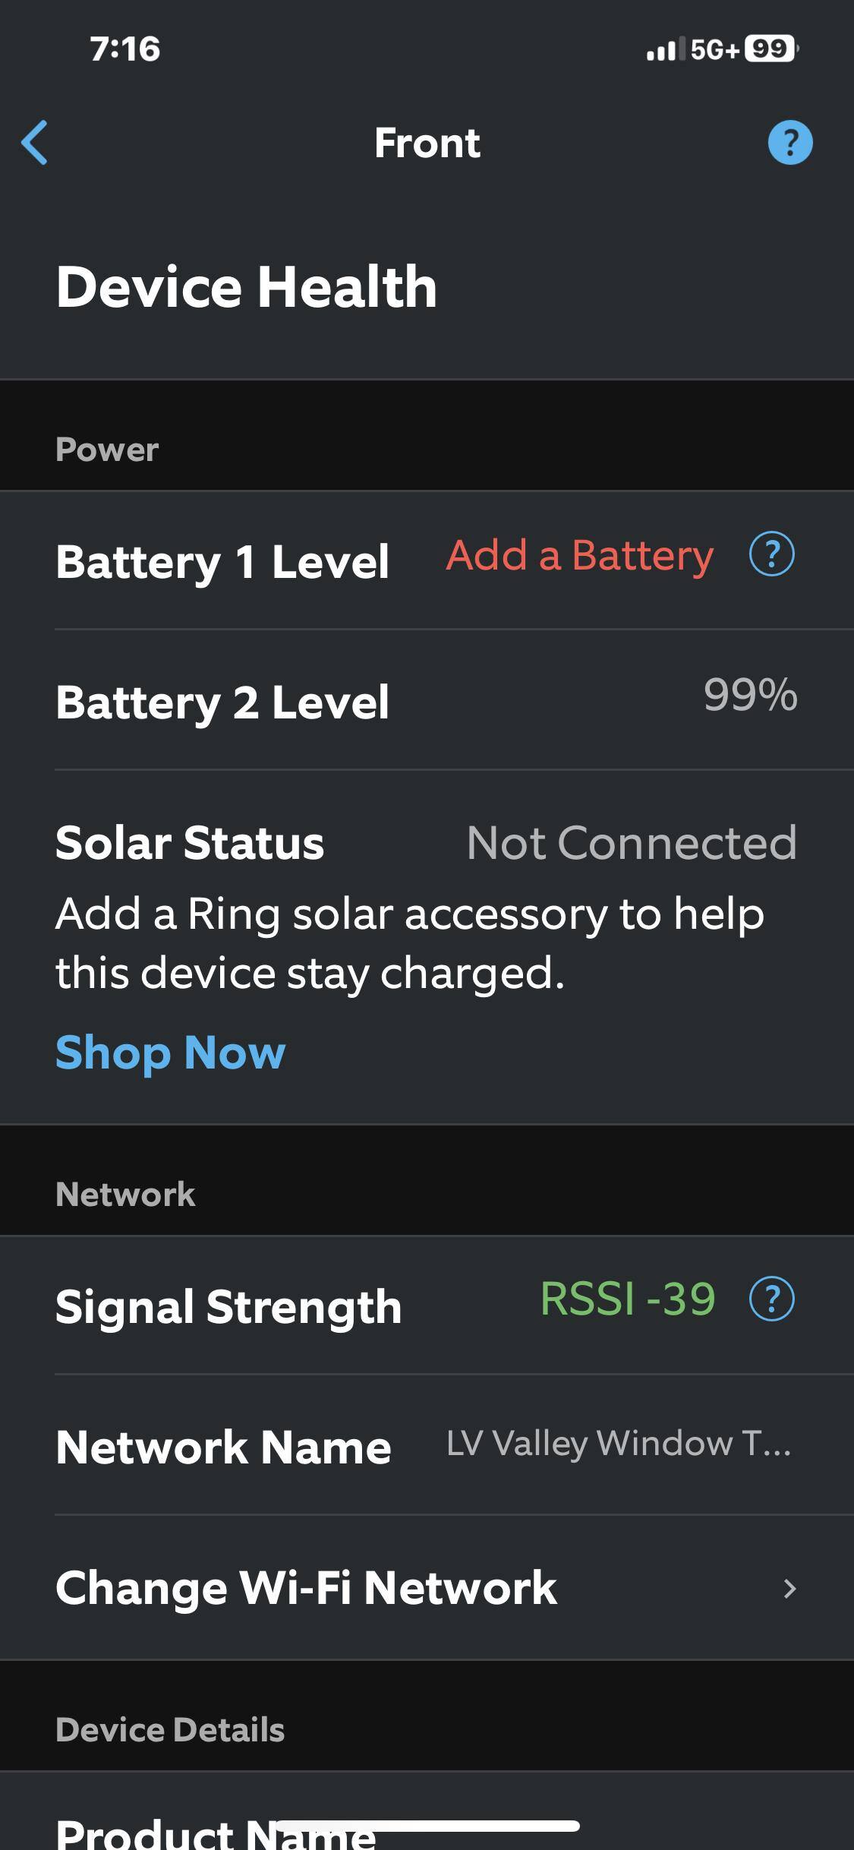Tap the home indicator bar at bottom

[x=427, y=1826]
